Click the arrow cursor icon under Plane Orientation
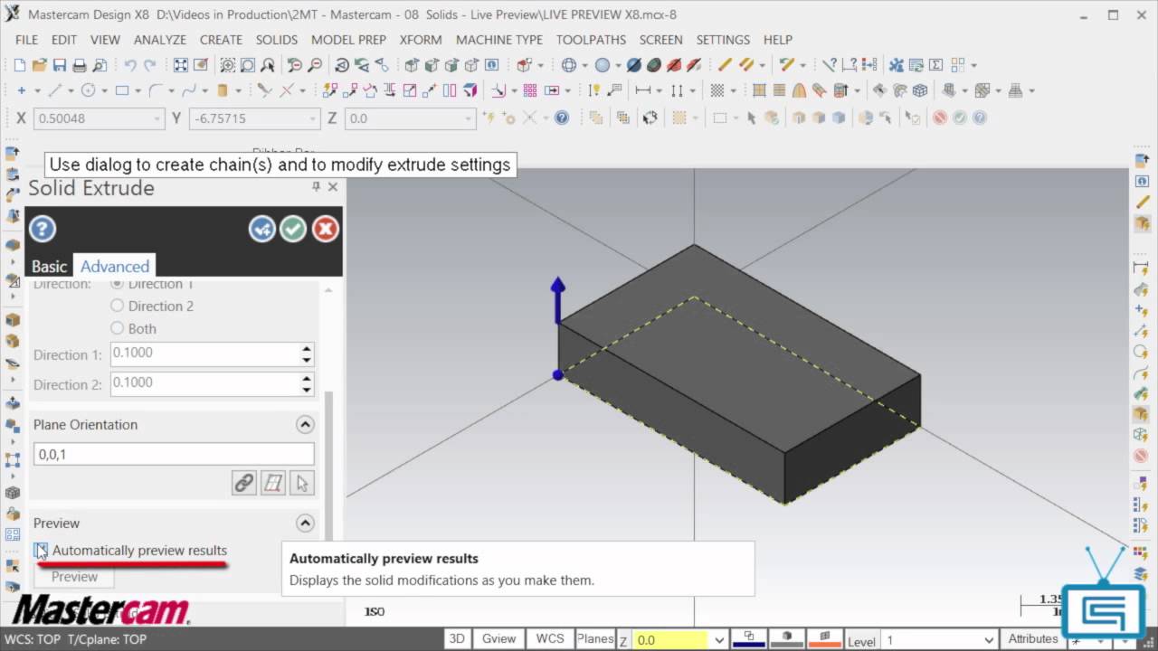1158x651 pixels. coord(302,483)
